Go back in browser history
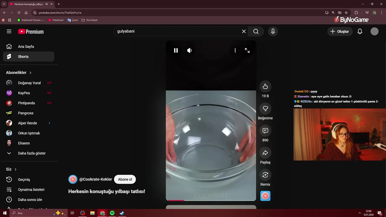This screenshot has height=217, width=386. click(x=5, y=13)
